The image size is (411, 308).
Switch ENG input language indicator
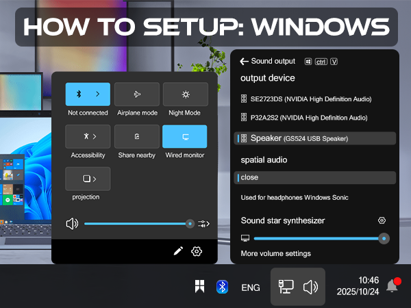coord(251,287)
